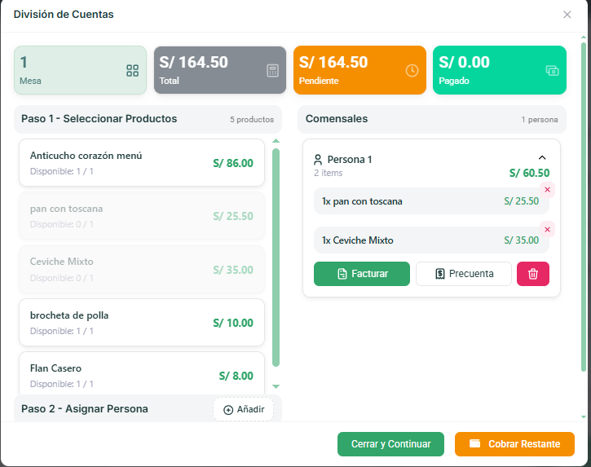Remove pan con toscana from Persona 1

[547, 190]
